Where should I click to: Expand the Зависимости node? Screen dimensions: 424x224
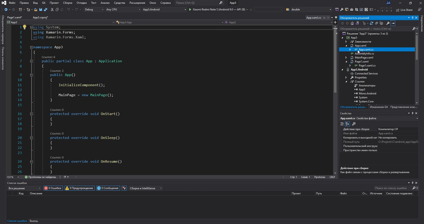click(346, 42)
